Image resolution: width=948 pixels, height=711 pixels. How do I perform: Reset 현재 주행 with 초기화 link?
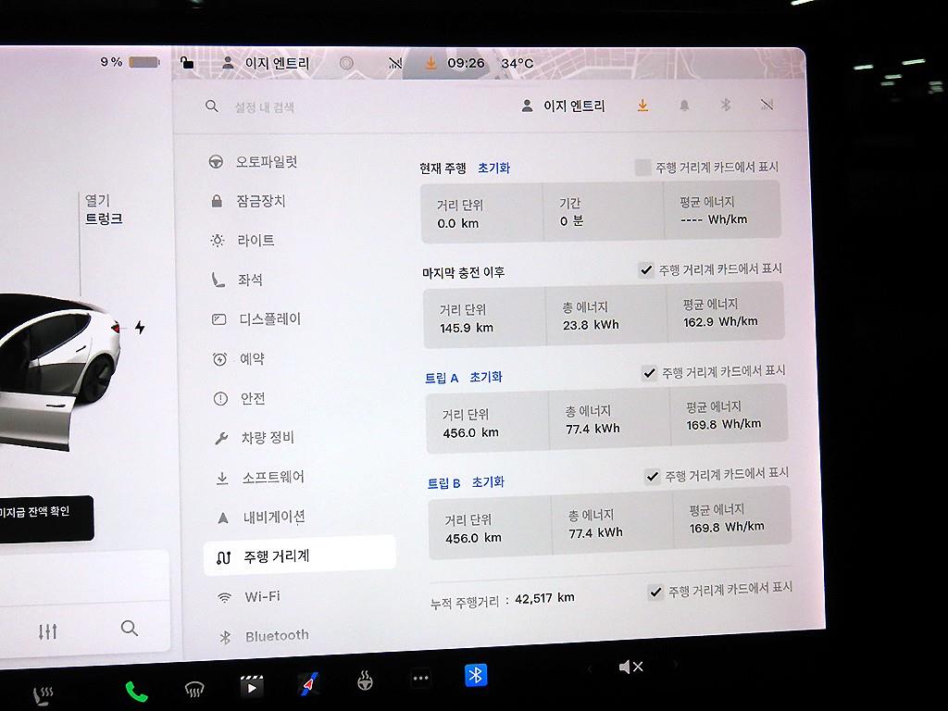(494, 168)
